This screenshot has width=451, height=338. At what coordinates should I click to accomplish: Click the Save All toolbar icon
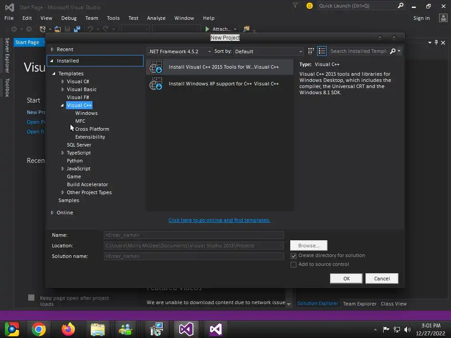(77, 29)
